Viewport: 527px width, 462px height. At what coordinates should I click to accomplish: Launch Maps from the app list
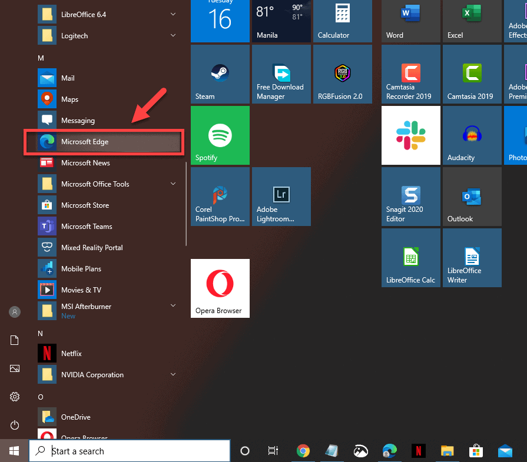(x=108, y=99)
